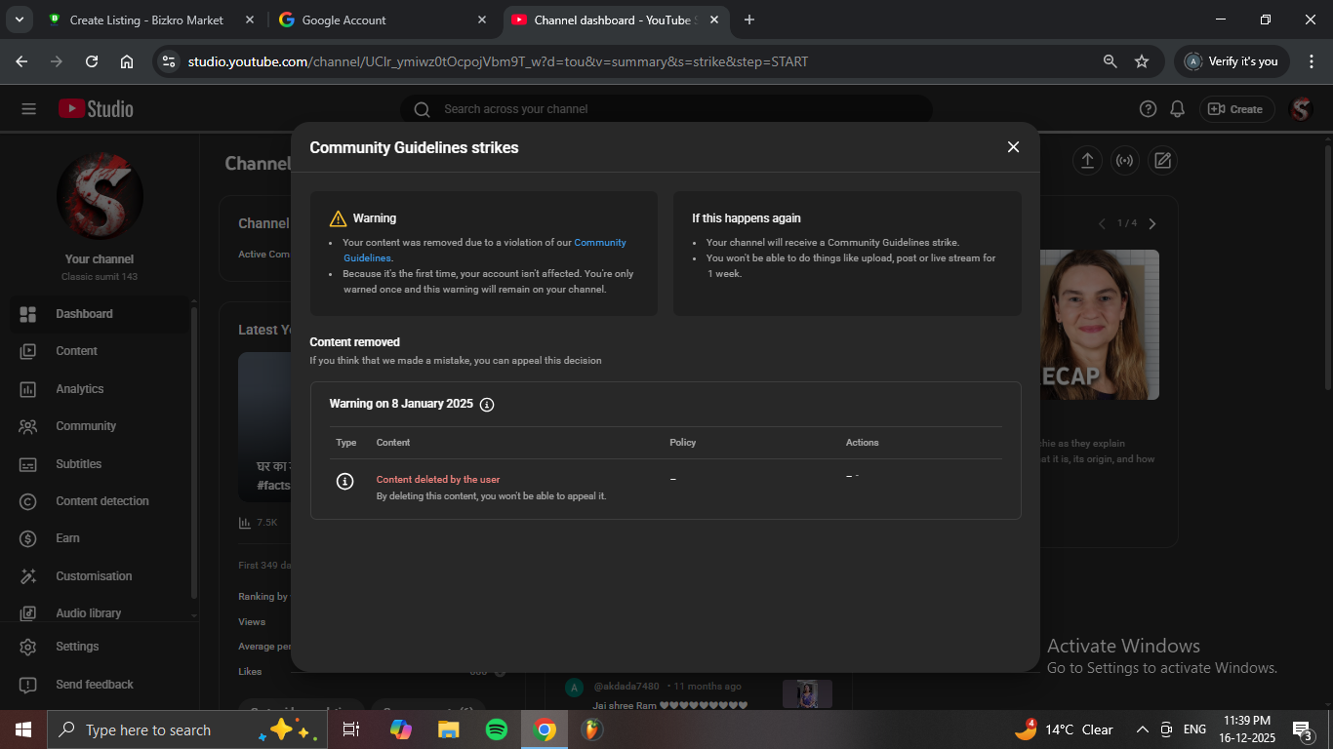Close the Community Guidelines strikes dialog
The width and height of the screenshot is (1333, 749).
click(x=1013, y=147)
